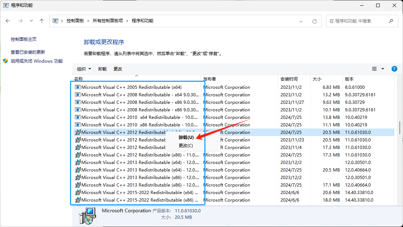Open help with the blue question mark
Screen dimensions: 403x227
click(394, 69)
